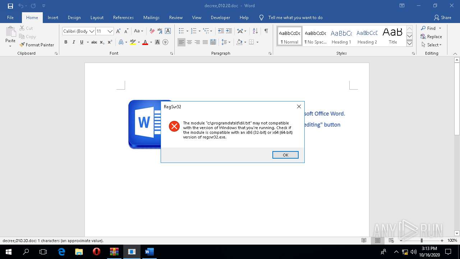
Task: Apply Heading 1 style
Action: pos(341,37)
